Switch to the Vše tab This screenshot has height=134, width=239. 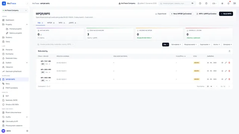[40, 23]
